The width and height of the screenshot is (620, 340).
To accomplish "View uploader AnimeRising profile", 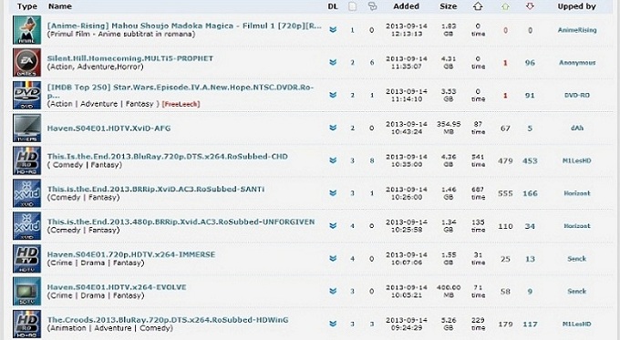I will pyautogui.click(x=577, y=30).
